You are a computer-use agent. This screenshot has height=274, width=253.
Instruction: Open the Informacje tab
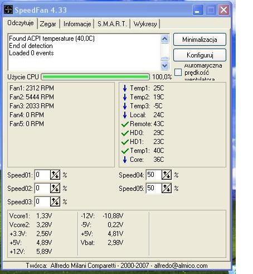77,24
